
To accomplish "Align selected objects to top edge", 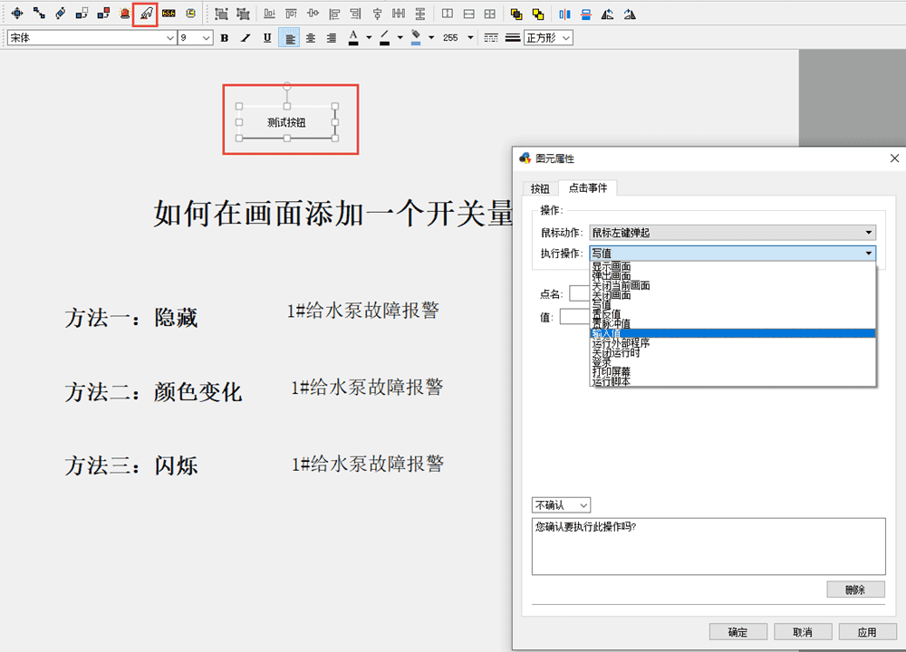I will click(x=291, y=14).
